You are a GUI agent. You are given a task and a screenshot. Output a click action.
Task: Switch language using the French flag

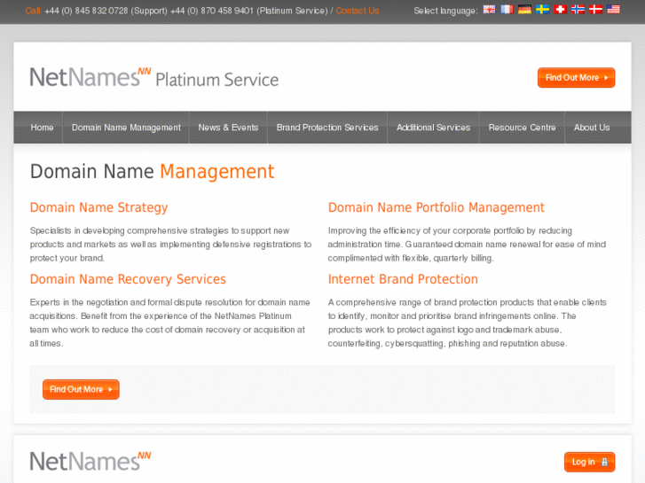[x=507, y=10]
